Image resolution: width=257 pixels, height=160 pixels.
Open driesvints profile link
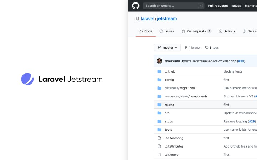click(172, 61)
